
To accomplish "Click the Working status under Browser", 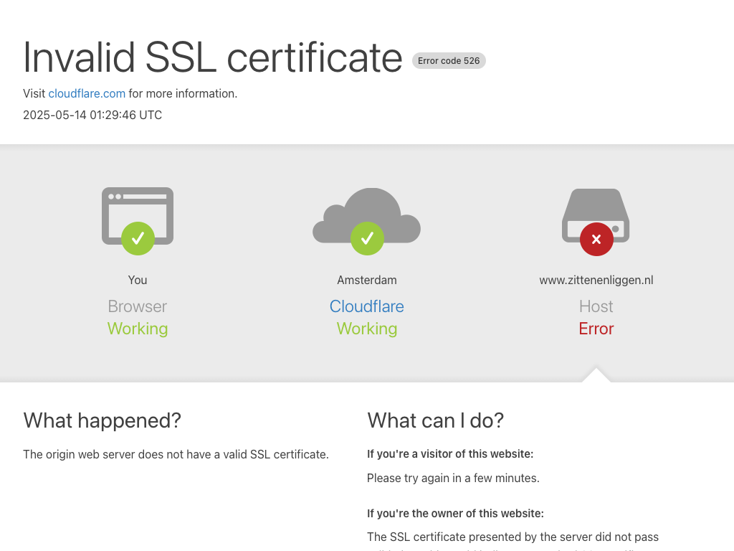I will point(138,329).
